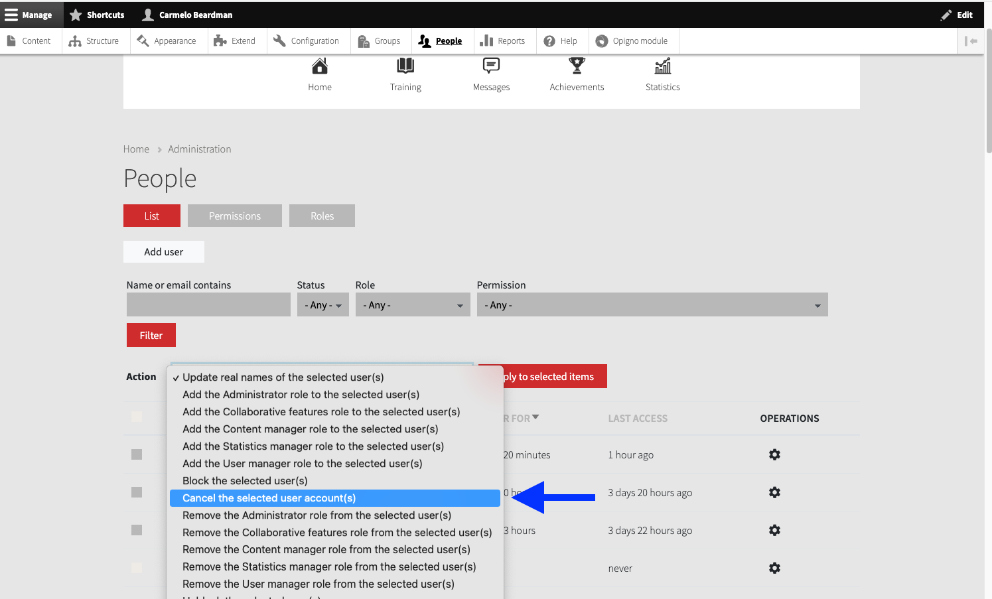Choose Remove the Administrator role option
Image resolution: width=992 pixels, height=599 pixels.
tap(335, 515)
